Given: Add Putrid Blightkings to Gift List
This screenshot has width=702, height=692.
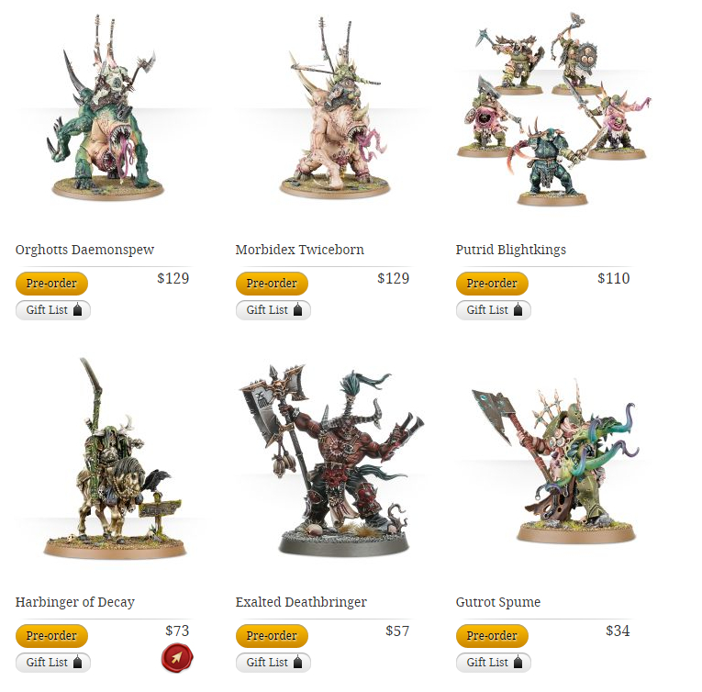Looking at the screenshot, I should [494, 310].
